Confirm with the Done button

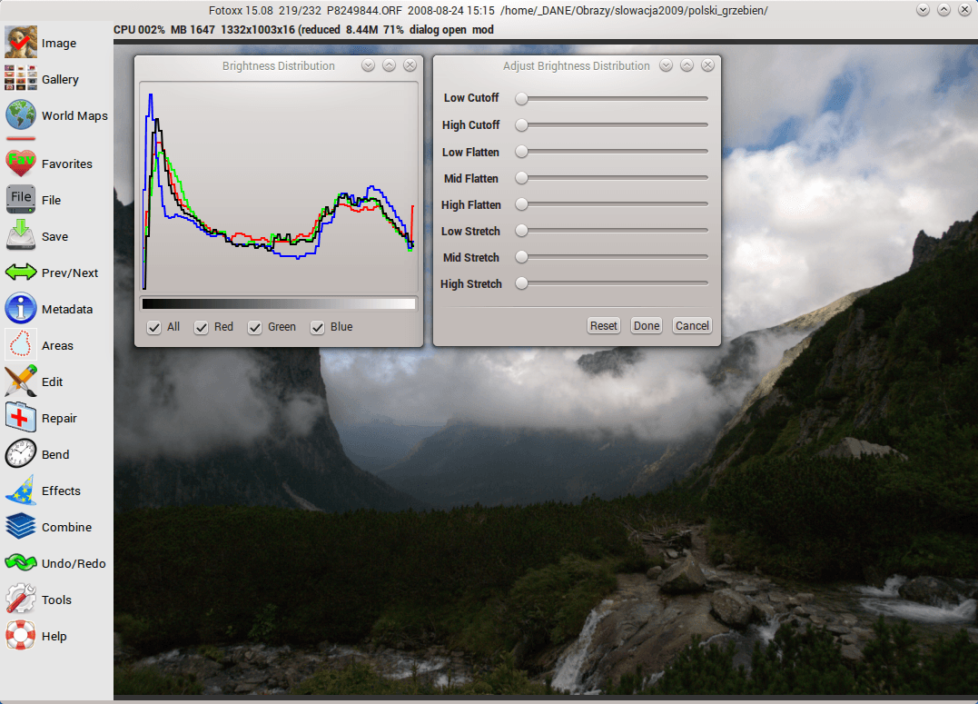click(647, 326)
